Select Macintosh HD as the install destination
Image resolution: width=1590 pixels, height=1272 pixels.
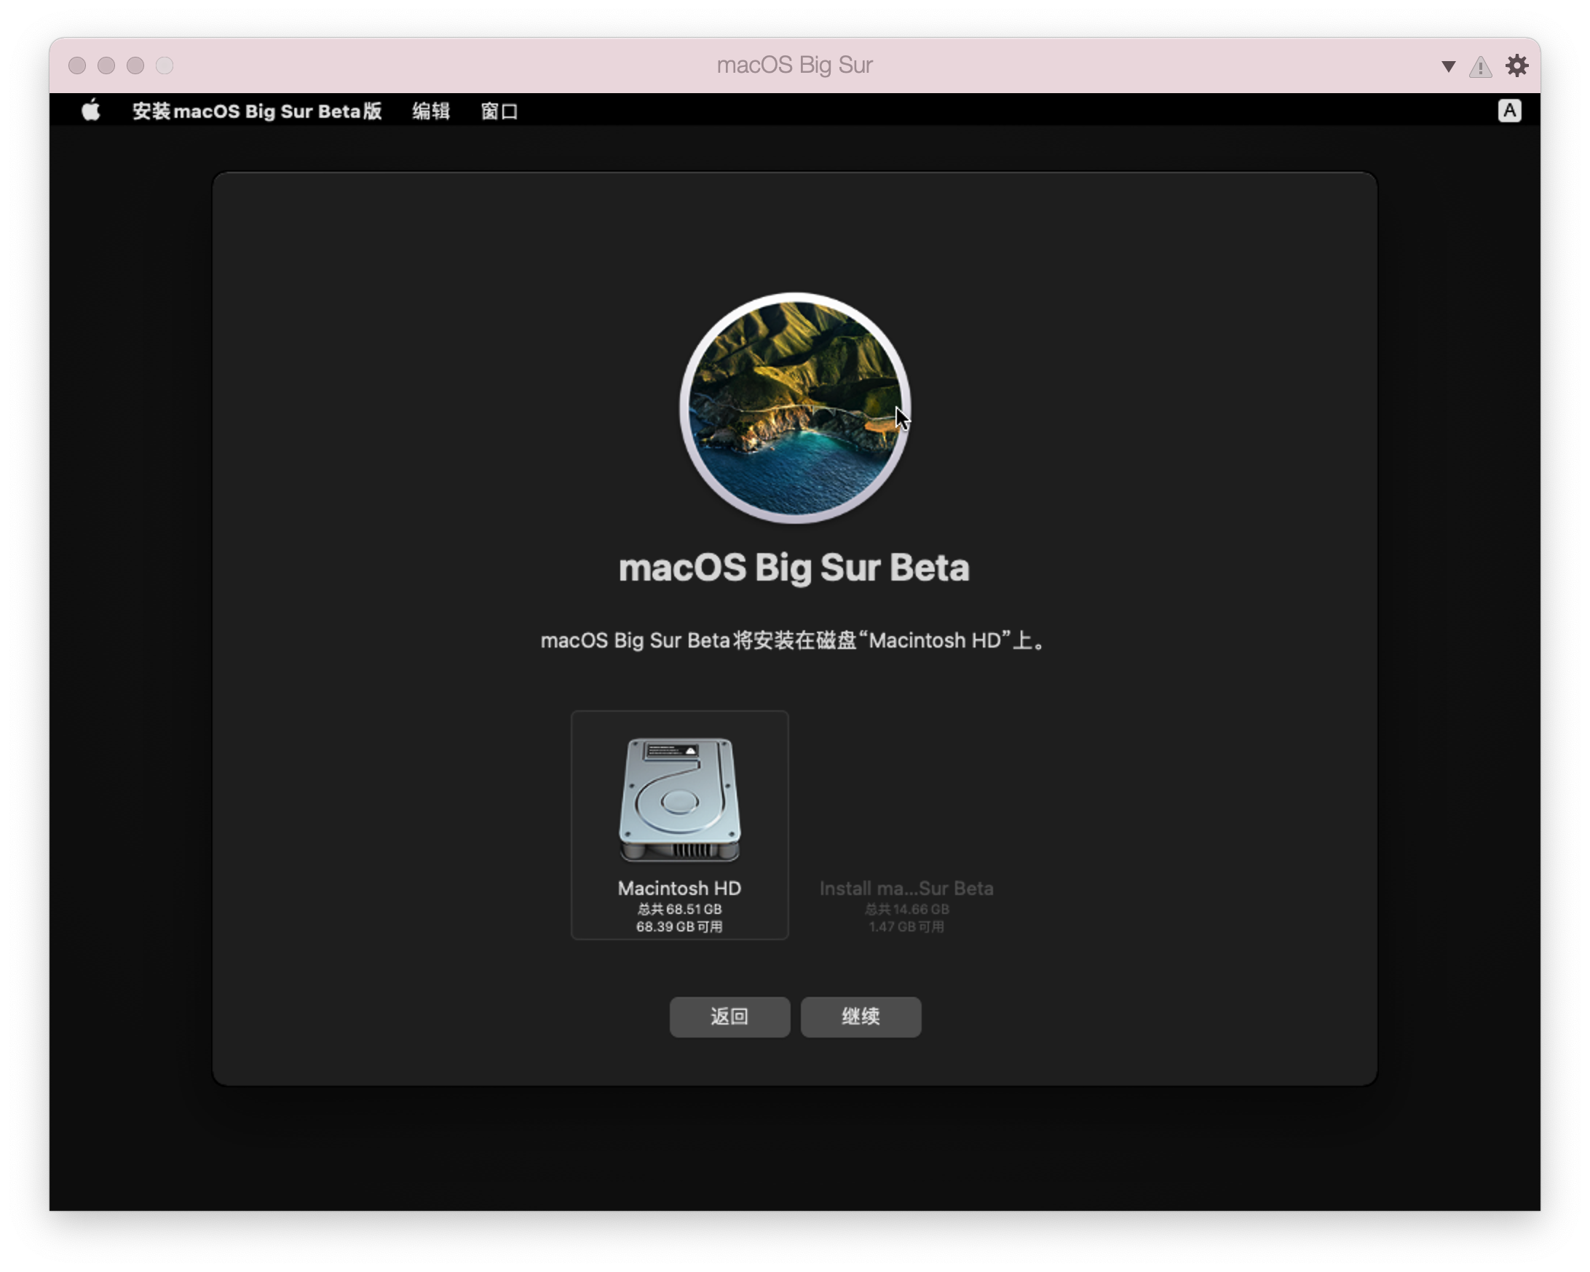(x=679, y=825)
